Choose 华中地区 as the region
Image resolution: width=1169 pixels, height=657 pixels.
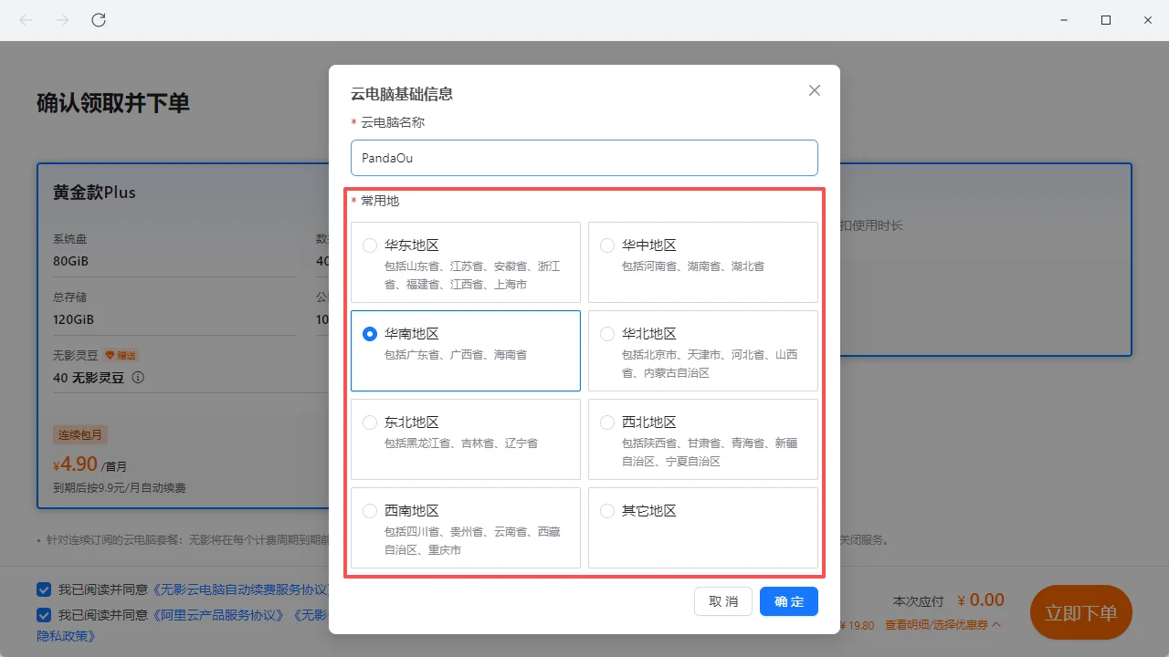point(607,245)
